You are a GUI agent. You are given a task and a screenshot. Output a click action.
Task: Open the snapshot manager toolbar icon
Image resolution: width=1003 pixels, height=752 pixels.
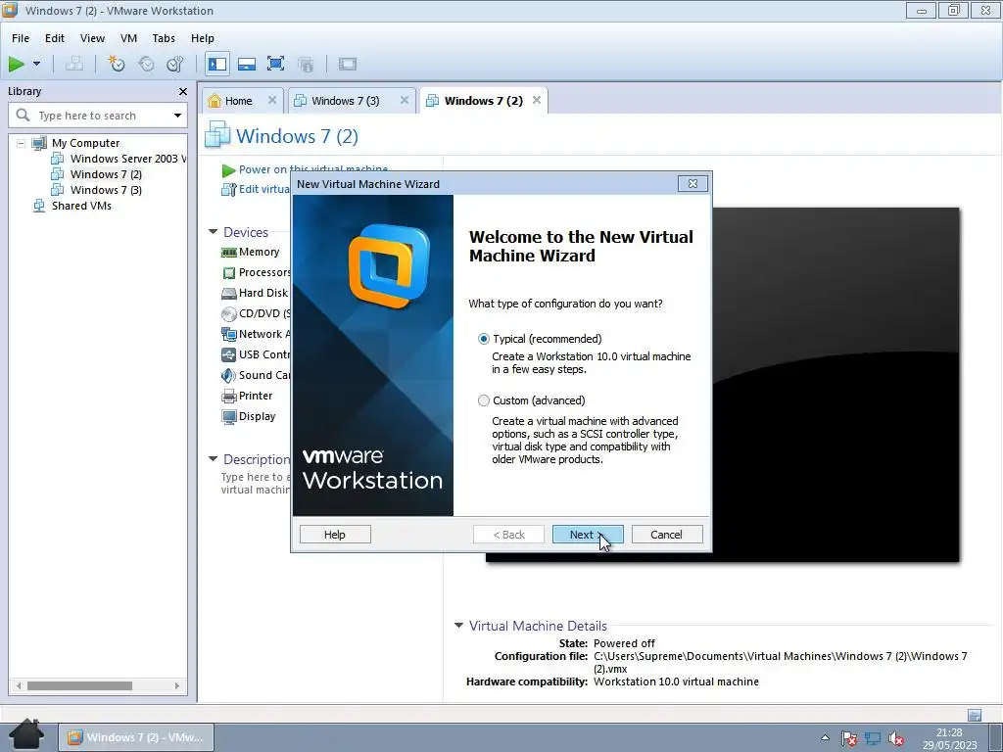pos(174,64)
